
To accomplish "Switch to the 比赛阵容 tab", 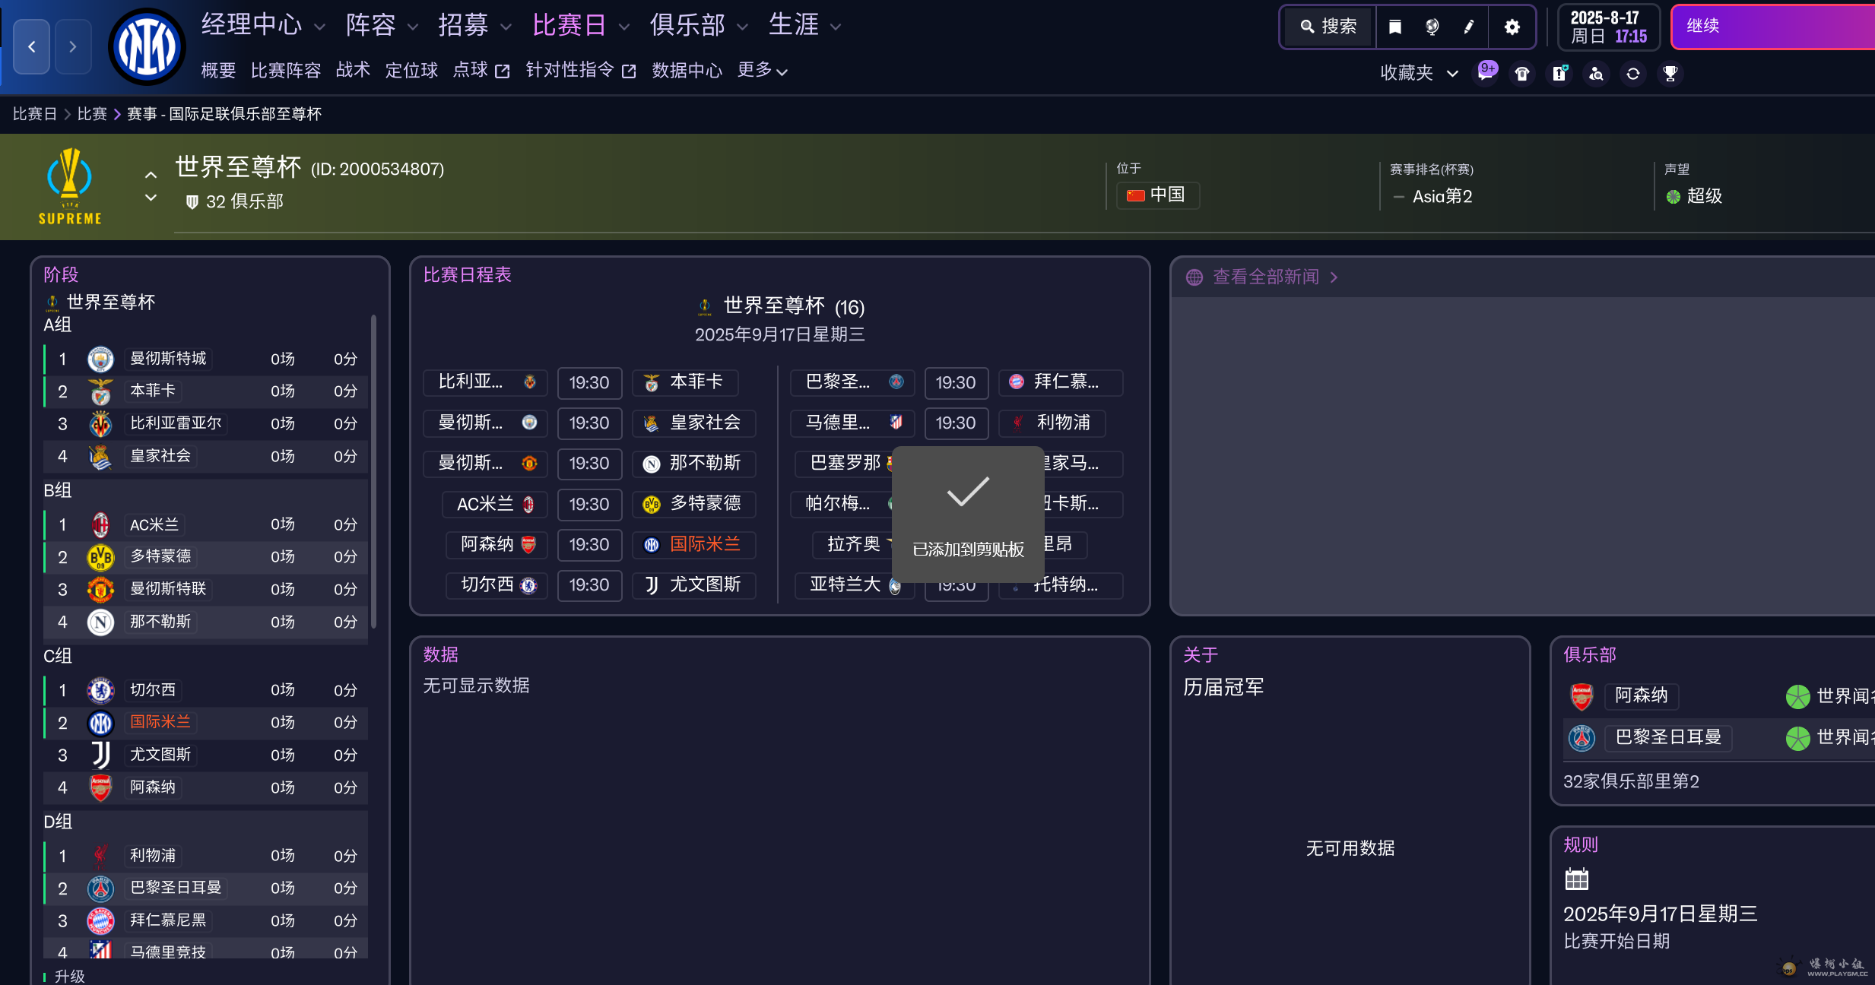I will tap(286, 71).
